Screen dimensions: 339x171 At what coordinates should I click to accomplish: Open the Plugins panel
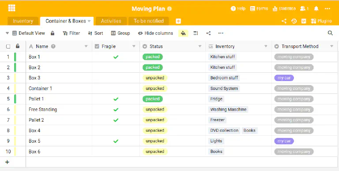(321, 21)
